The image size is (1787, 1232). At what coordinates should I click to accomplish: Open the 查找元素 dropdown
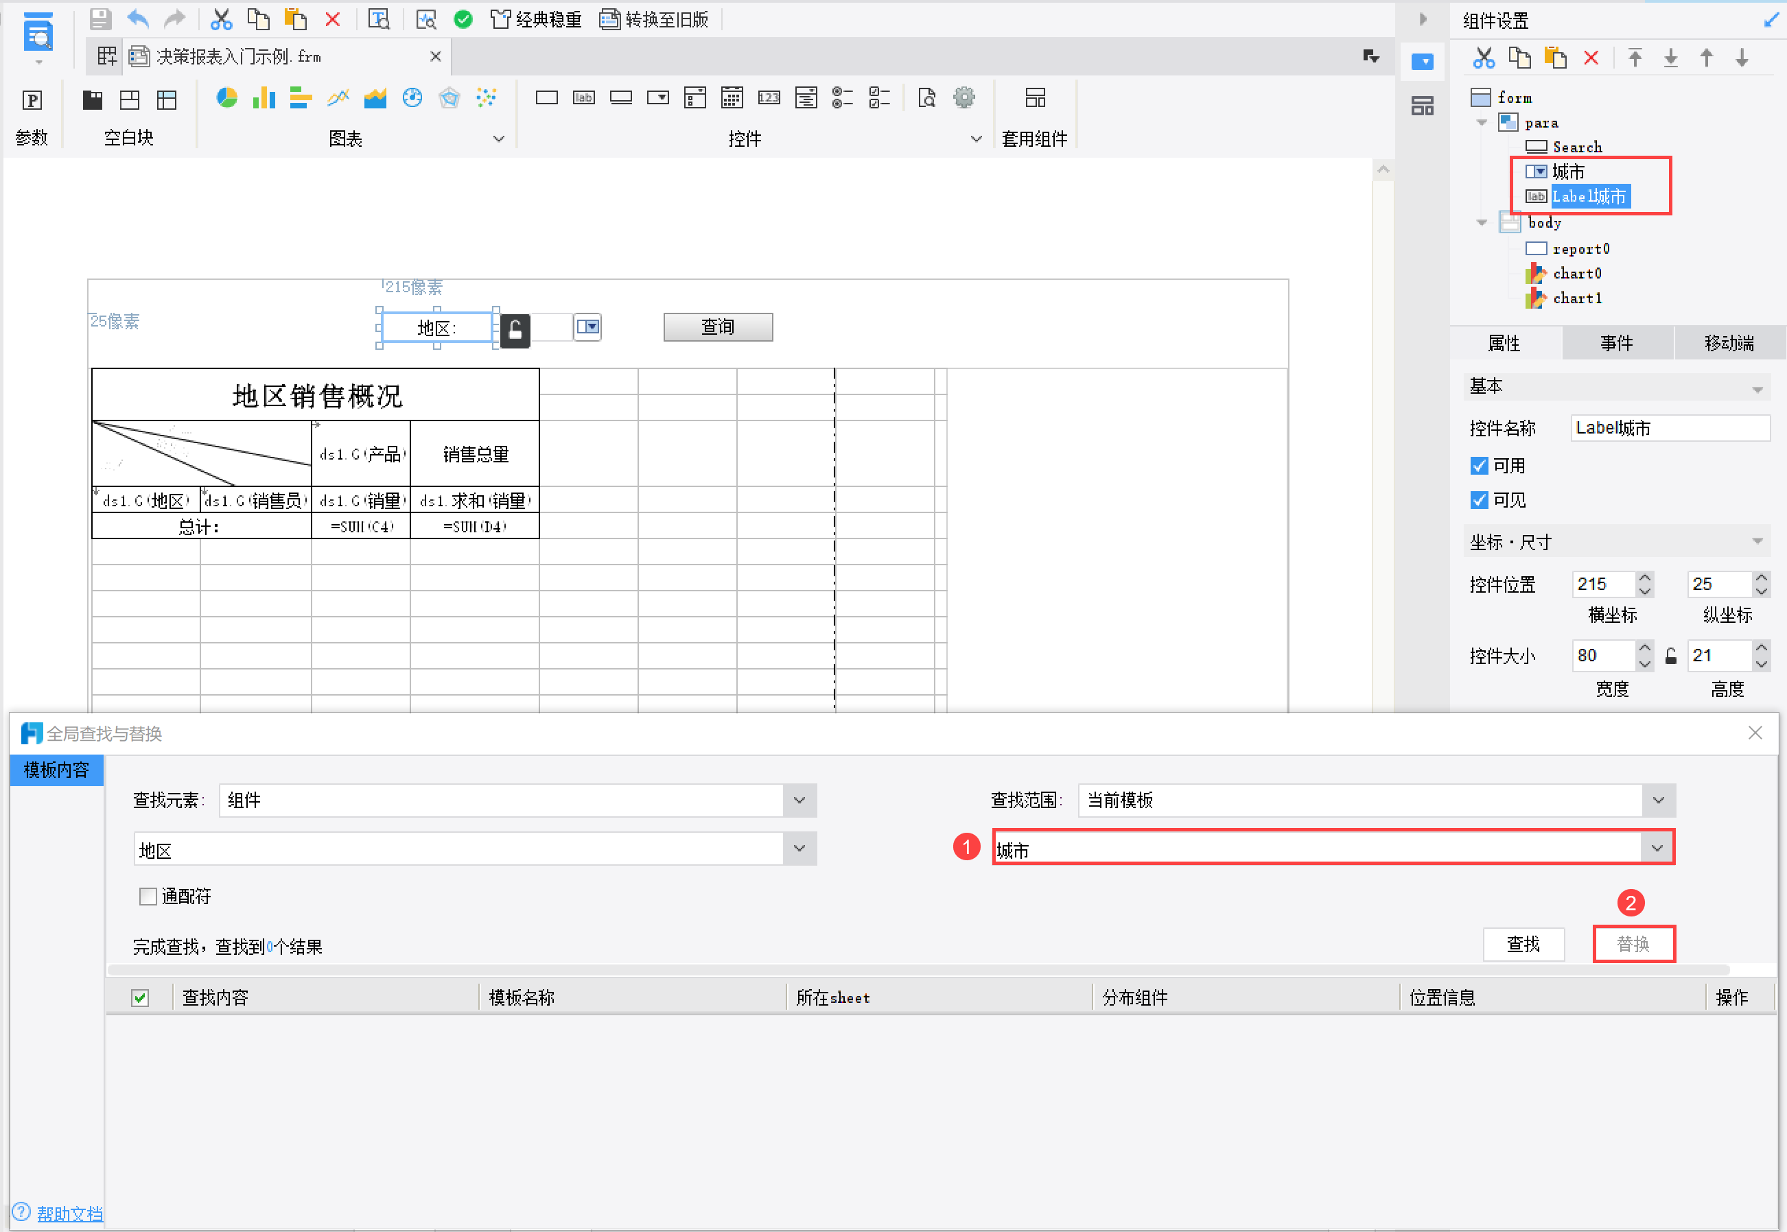pos(799,801)
